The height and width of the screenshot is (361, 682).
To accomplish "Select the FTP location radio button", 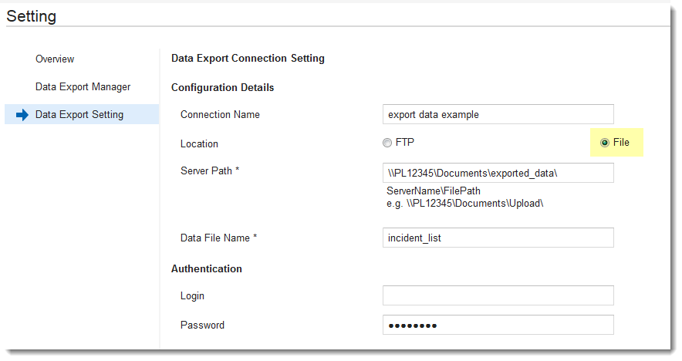I will tap(387, 143).
